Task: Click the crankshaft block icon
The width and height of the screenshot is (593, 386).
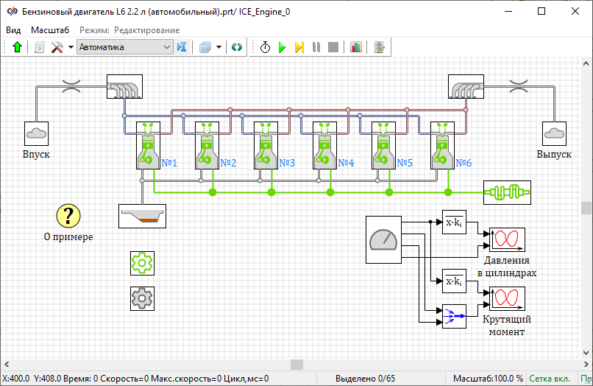Action: click(x=506, y=192)
